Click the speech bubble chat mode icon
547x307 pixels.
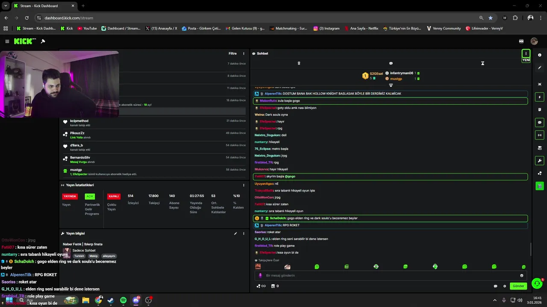tap(391, 63)
